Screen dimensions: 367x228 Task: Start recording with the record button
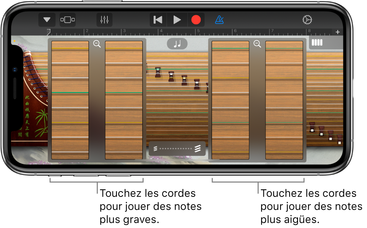tap(196, 20)
